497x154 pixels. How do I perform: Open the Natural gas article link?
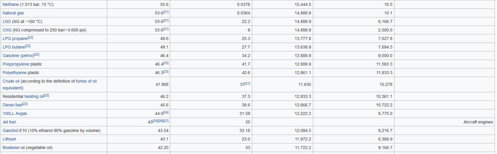[x=13, y=13]
